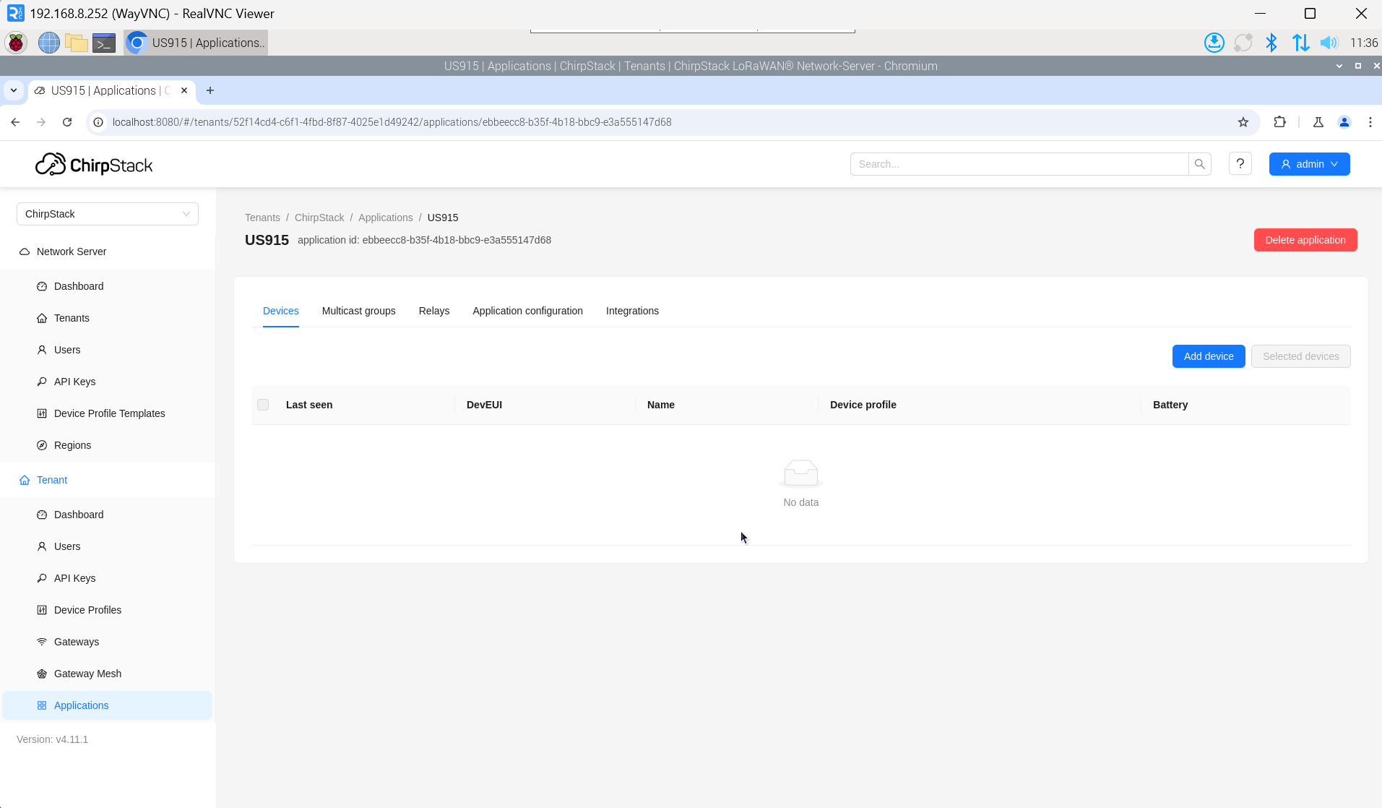Click the Applications breadcrumb link
This screenshot has width=1382, height=808.
click(x=385, y=218)
